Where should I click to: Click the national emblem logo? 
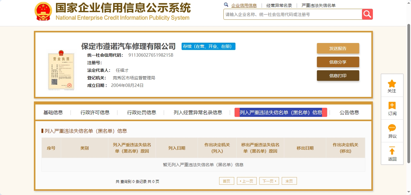pos(43,11)
